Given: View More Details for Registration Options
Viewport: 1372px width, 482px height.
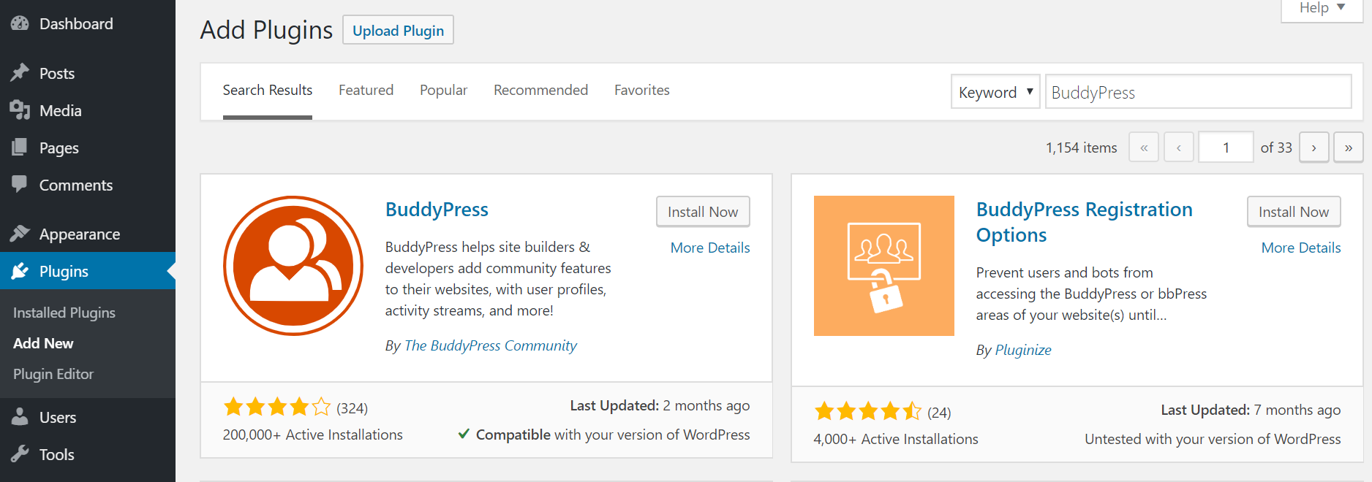Looking at the screenshot, I should pos(1301,248).
